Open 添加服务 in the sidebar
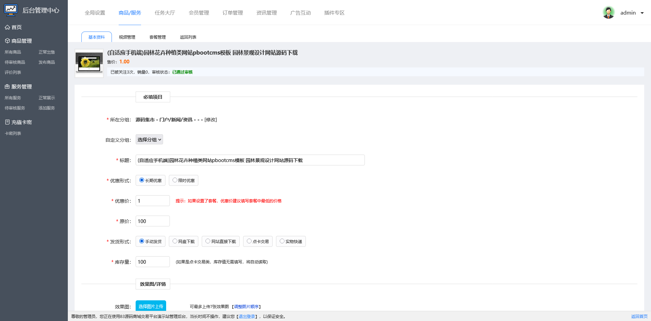Screen dimensions: 651x321 (47, 108)
